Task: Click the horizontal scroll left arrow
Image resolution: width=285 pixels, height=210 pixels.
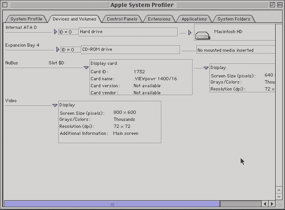Action: tap(265, 204)
